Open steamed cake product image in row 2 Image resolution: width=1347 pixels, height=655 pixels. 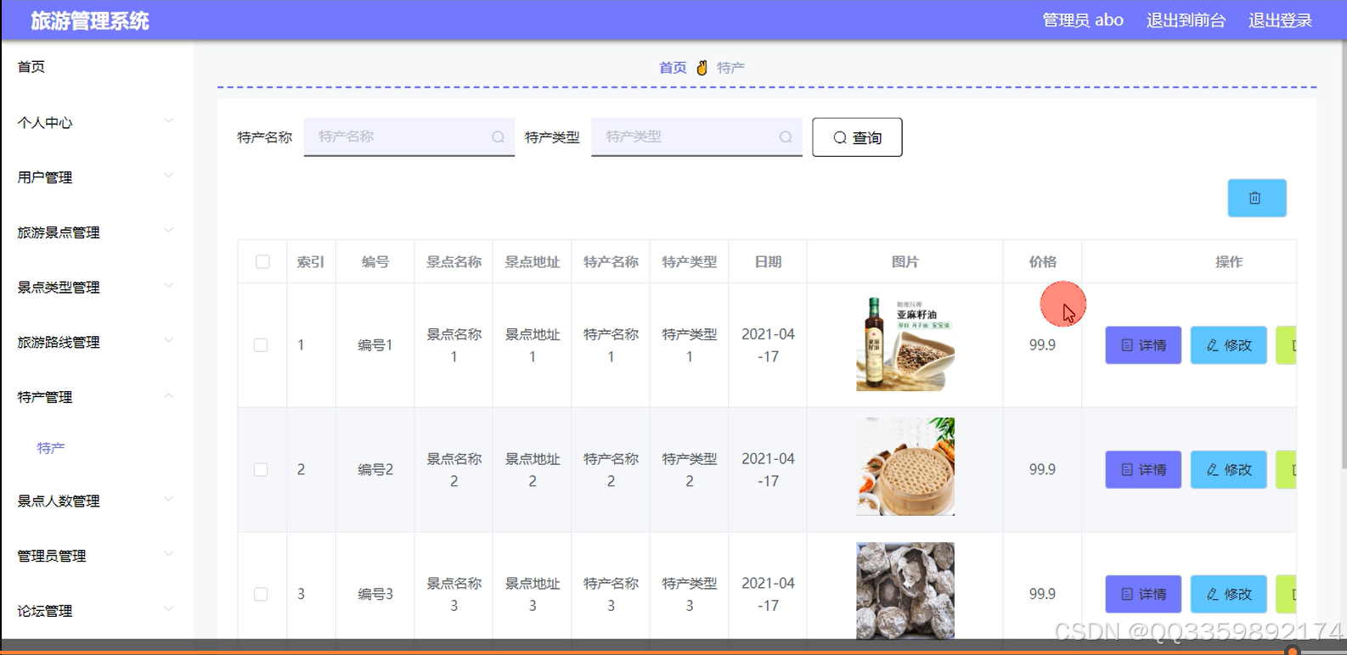click(x=905, y=467)
